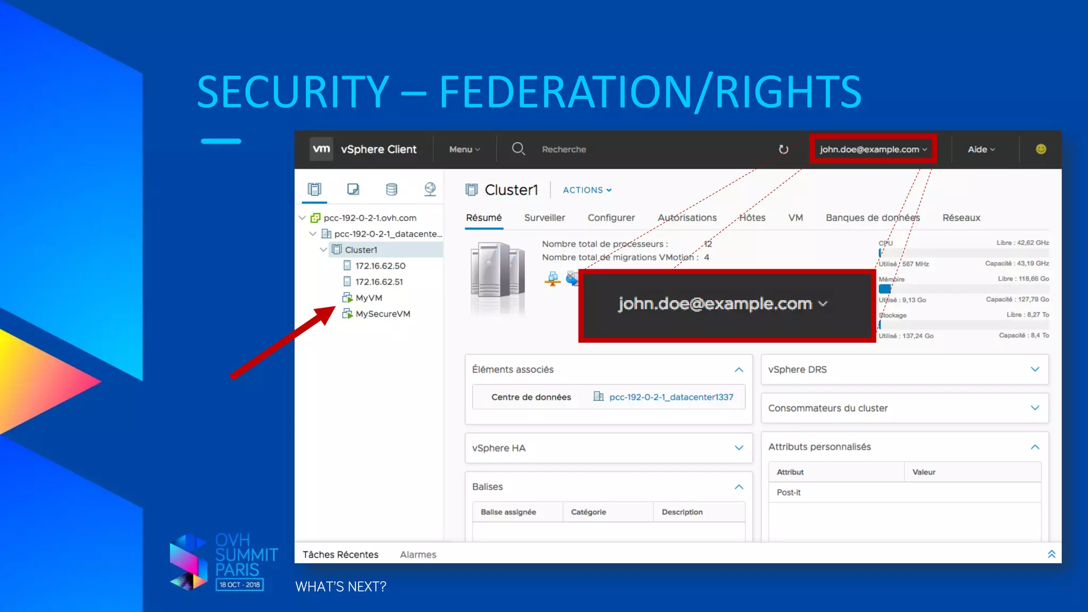Switch to the Hôtes tab
This screenshot has height=612, width=1088.
[752, 218]
